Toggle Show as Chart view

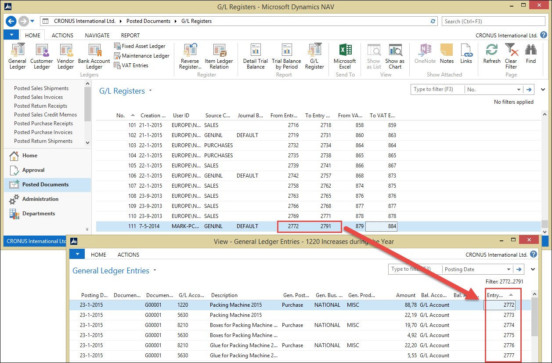click(394, 56)
